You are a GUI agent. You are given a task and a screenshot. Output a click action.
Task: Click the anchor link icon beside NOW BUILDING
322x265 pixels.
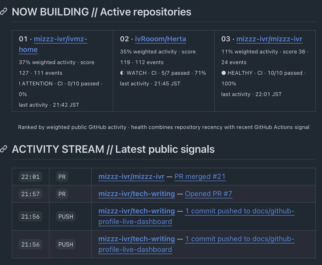tap(4, 11)
